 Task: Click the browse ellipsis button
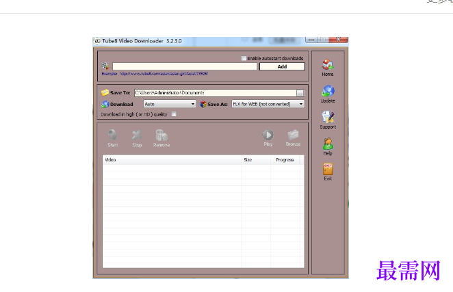pyautogui.click(x=300, y=93)
